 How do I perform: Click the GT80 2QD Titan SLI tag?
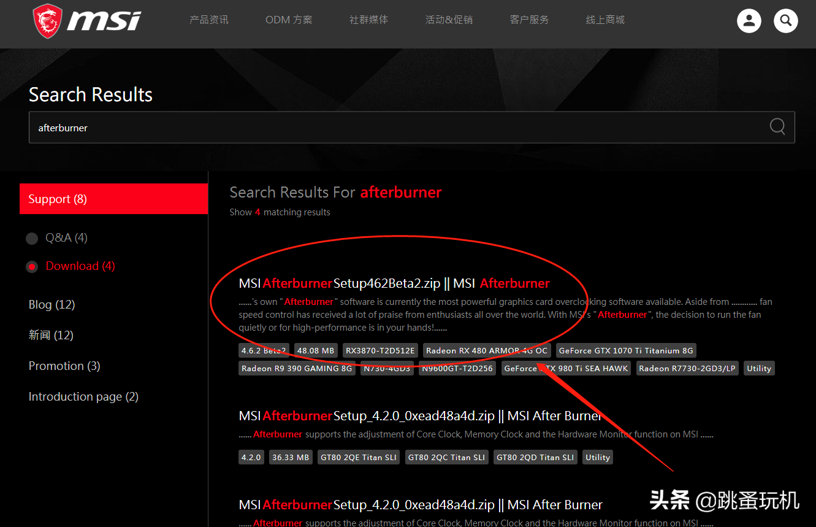535,457
